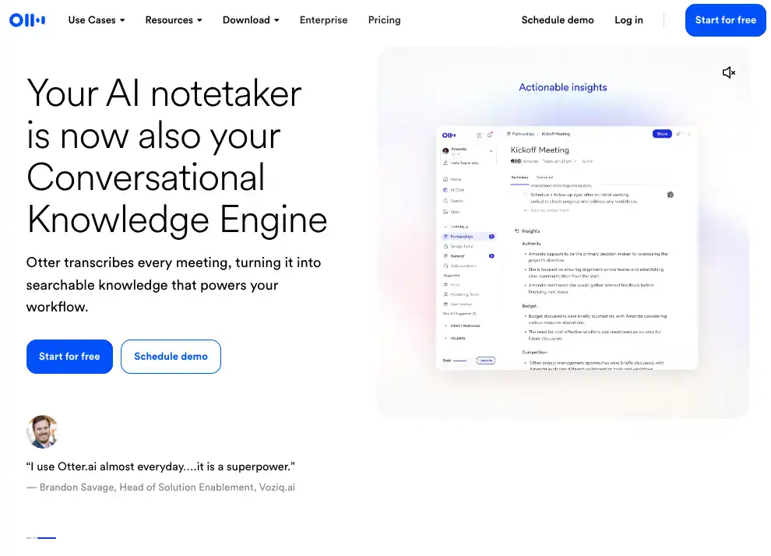This screenshot has height=556, width=771.
Task: Click Brandon Savage's testimonial photo
Action: [42, 431]
